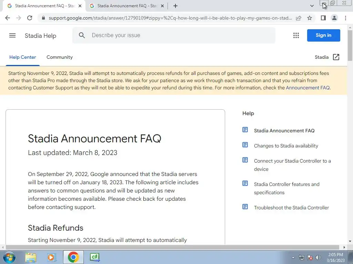Open the Action Center flag icon

(310, 257)
